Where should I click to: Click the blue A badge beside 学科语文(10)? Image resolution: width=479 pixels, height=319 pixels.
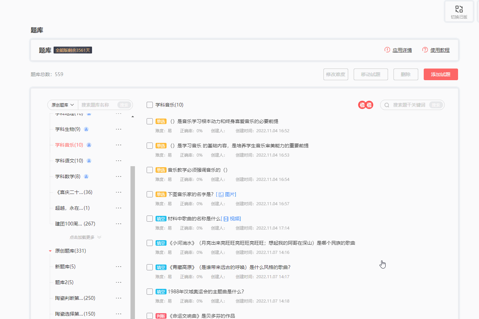(89, 161)
